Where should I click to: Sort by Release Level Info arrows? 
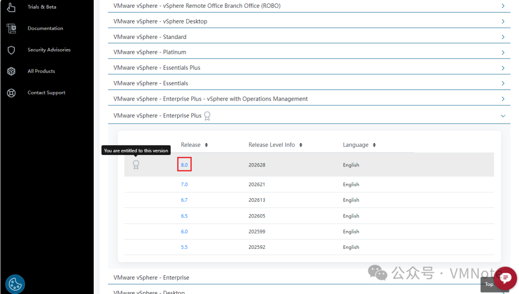pyautogui.click(x=300, y=145)
